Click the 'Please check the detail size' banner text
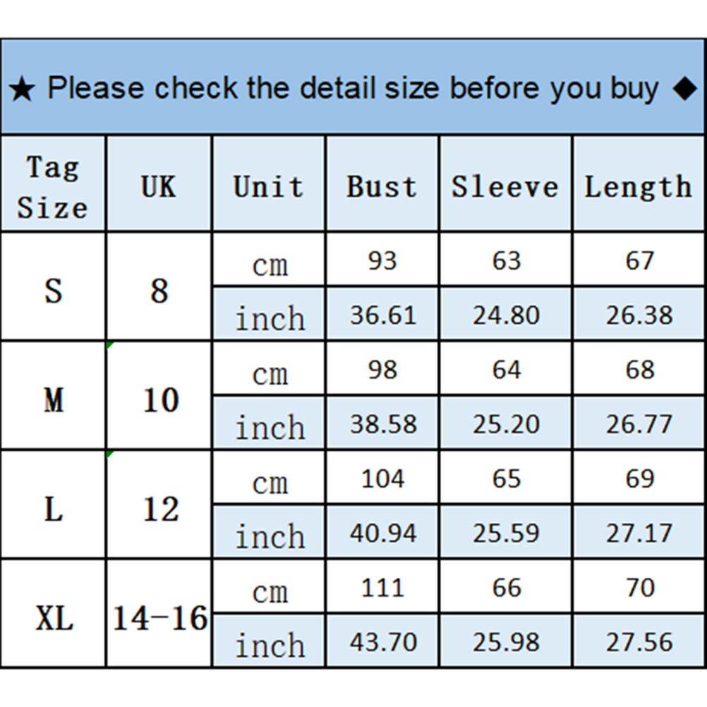The image size is (707, 707). click(353, 89)
